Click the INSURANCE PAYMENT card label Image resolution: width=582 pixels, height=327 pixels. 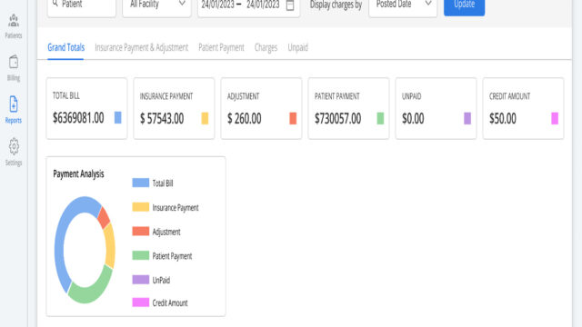(x=166, y=96)
